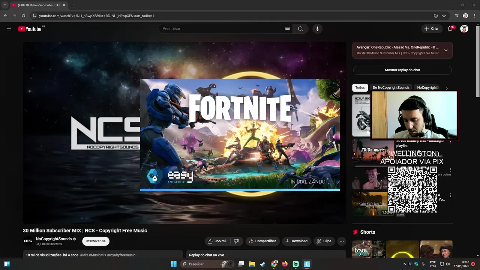The image size is (480, 270).
Task: Click the taskbar Pesquisar search box
Action: pyautogui.click(x=207, y=264)
